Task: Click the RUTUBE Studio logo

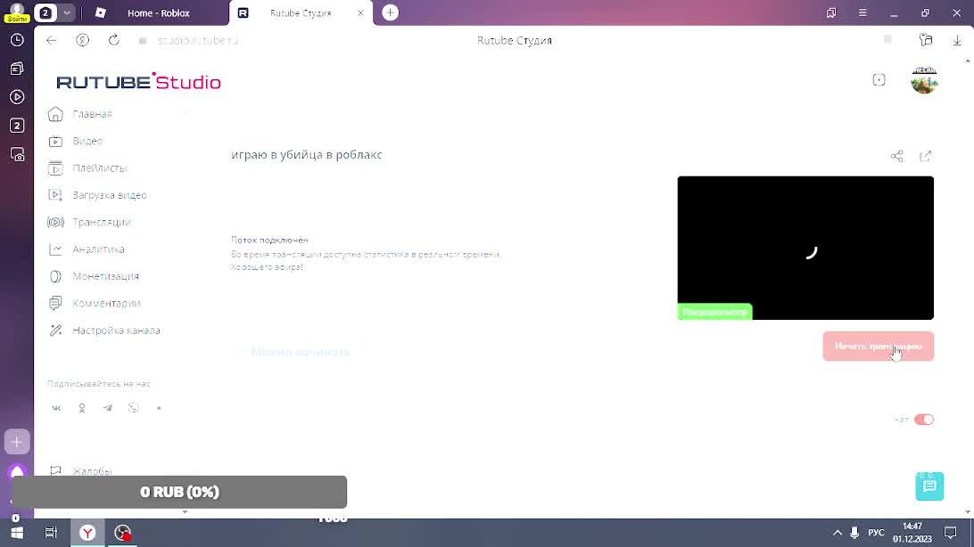Action: 138,81
